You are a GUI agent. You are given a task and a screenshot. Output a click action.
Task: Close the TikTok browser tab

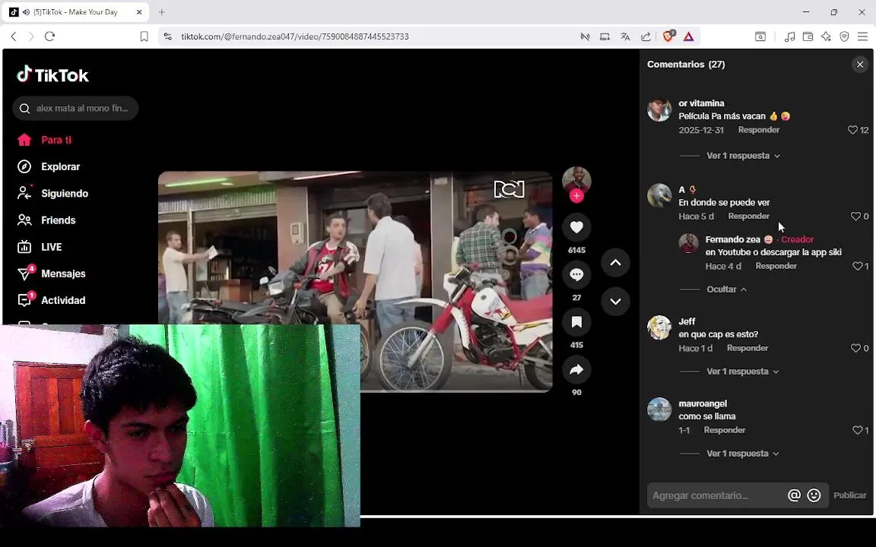coord(139,11)
